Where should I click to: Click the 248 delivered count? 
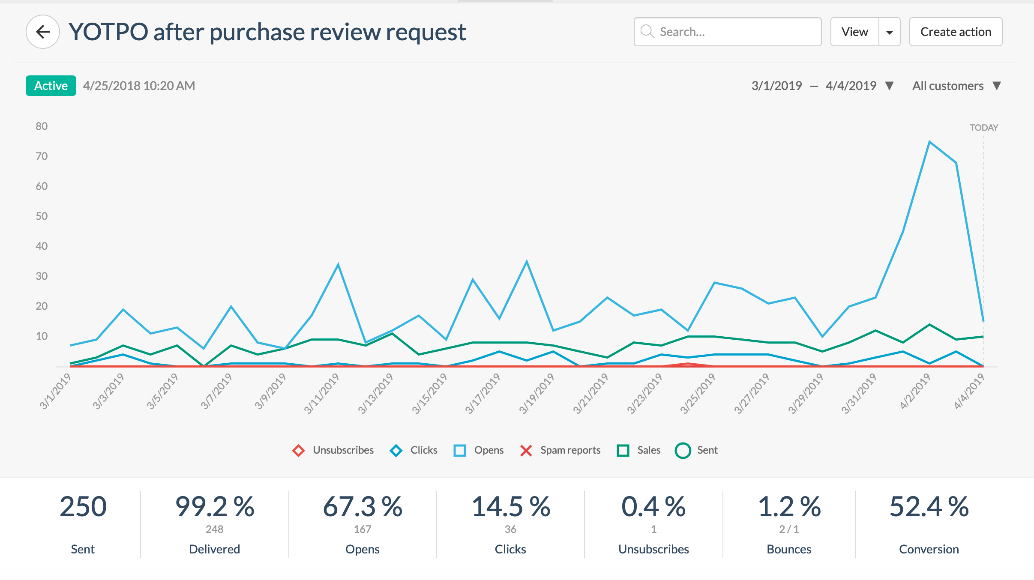214,529
